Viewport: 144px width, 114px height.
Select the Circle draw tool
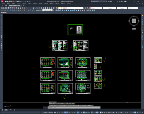(x=1, y=27)
